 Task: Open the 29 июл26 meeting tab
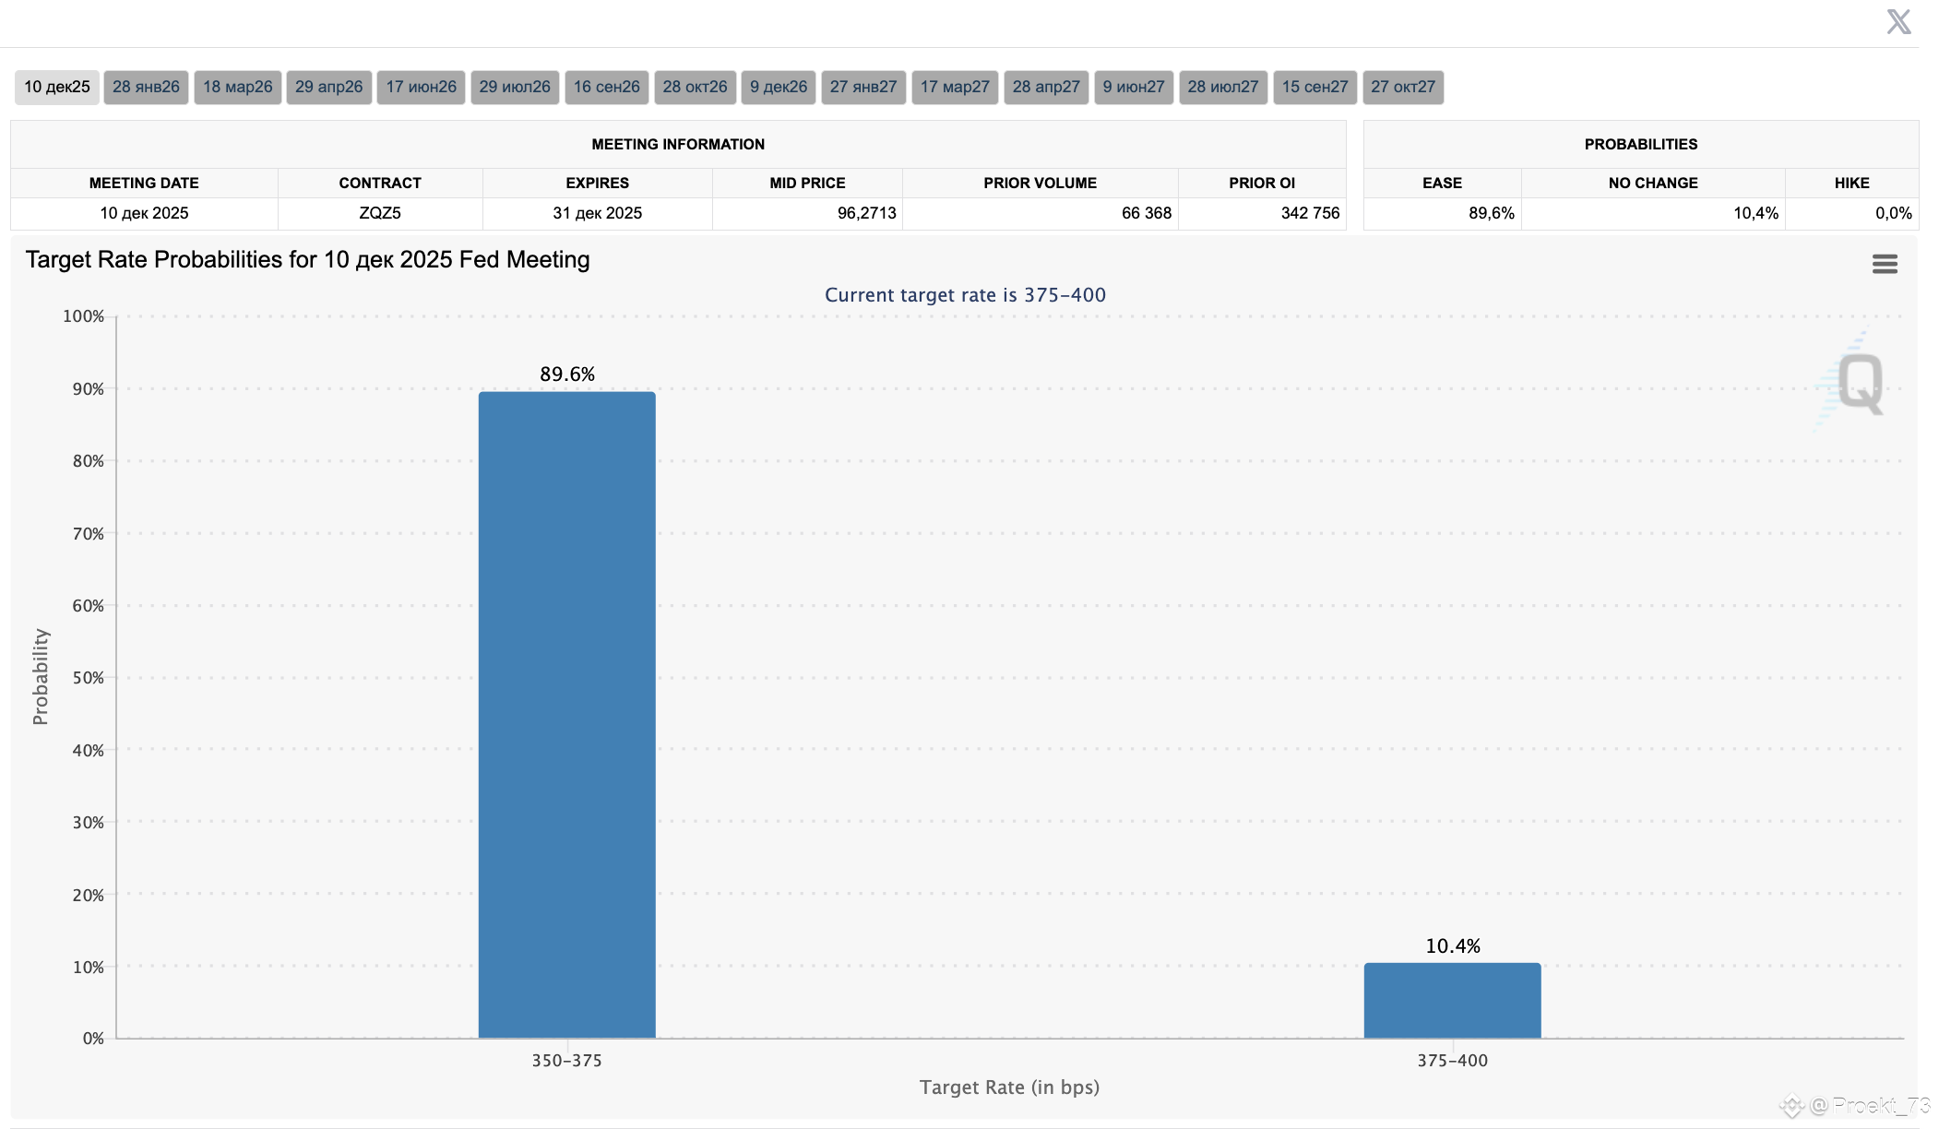pyautogui.click(x=515, y=88)
